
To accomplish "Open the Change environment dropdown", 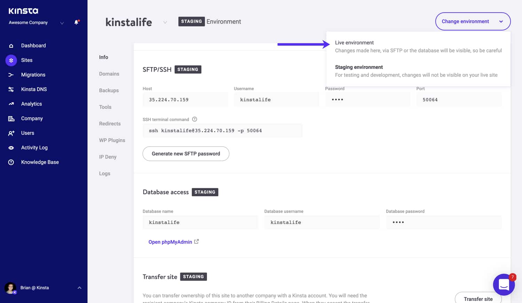I will coord(473,21).
